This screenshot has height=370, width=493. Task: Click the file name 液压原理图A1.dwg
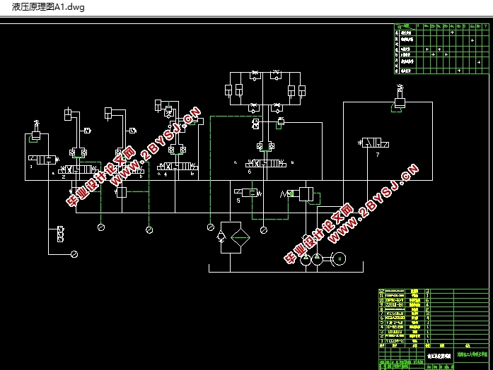[48, 7]
